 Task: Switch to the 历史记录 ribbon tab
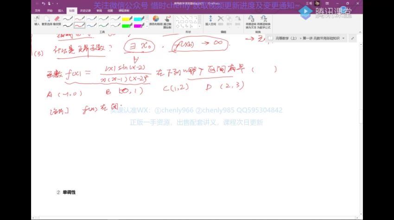coord(85,11)
